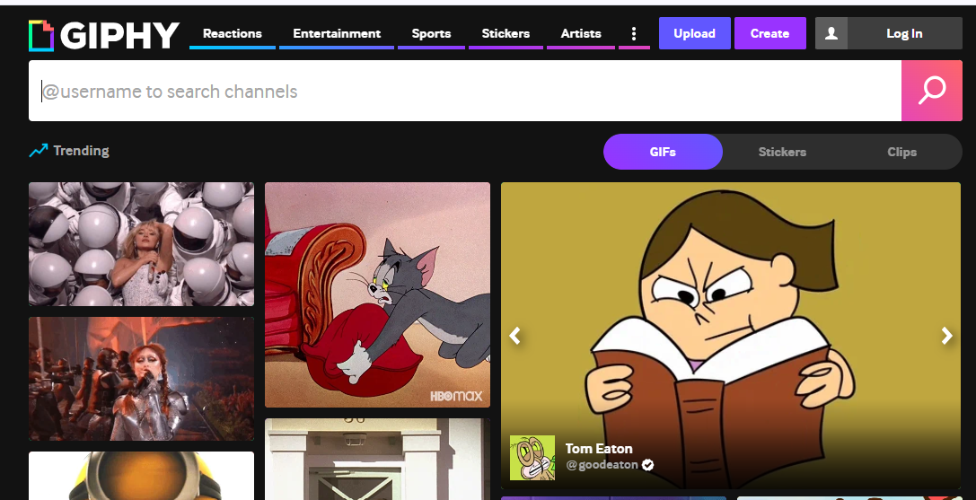Click the Trending label text
The image size is (976, 500).
(x=81, y=151)
